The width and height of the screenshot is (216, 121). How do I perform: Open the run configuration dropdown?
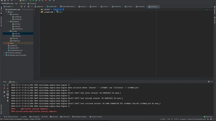[23, 1]
